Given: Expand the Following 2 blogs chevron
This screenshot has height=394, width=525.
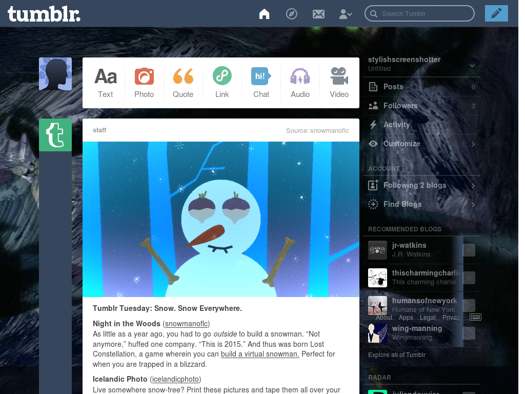Looking at the screenshot, I should pyautogui.click(x=473, y=186).
